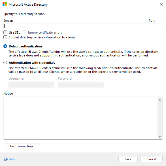Tick Ignore certificate errors checkbox

coord(24,32)
